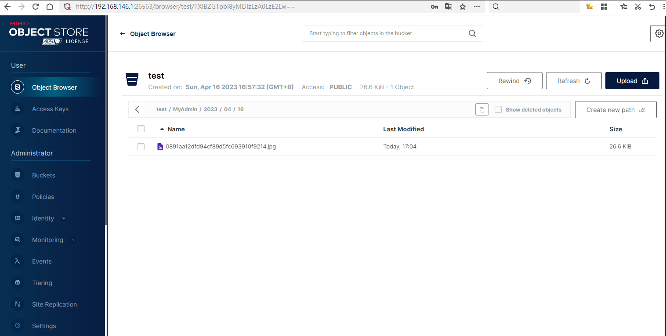This screenshot has height=336, width=666.
Task: Open Object Browser in sidebar
Action: click(54, 87)
